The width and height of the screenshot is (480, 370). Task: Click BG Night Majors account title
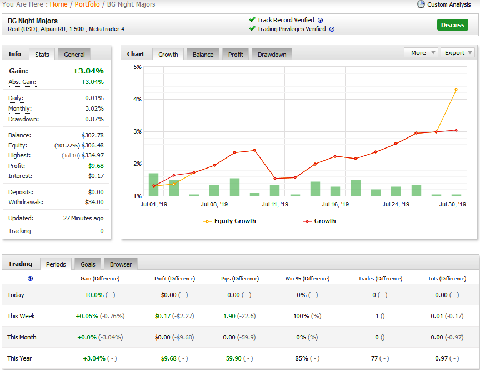33,21
